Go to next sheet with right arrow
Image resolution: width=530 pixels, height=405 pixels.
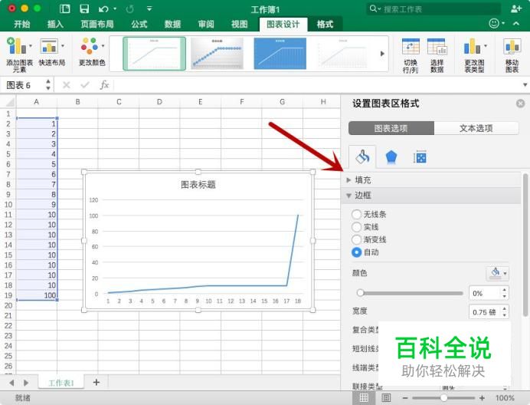tap(26, 383)
